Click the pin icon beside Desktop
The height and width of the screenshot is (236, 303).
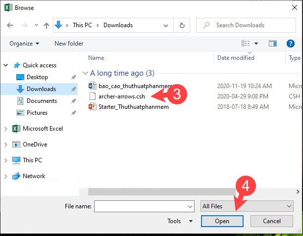tap(73, 78)
